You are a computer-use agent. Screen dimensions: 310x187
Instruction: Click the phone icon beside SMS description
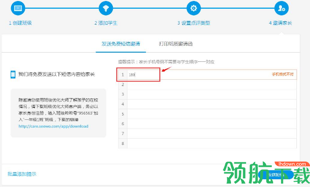pyautogui.click(x=13, y=74)
